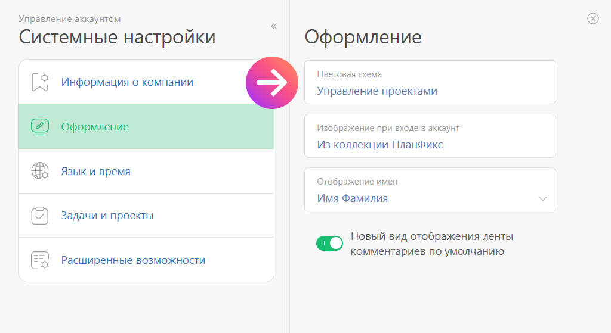Image resolution: width=611 pixels, height=333 pixels.
Task: Click the Изображение при входе в аккаунт field
Action: pos(430,136)
